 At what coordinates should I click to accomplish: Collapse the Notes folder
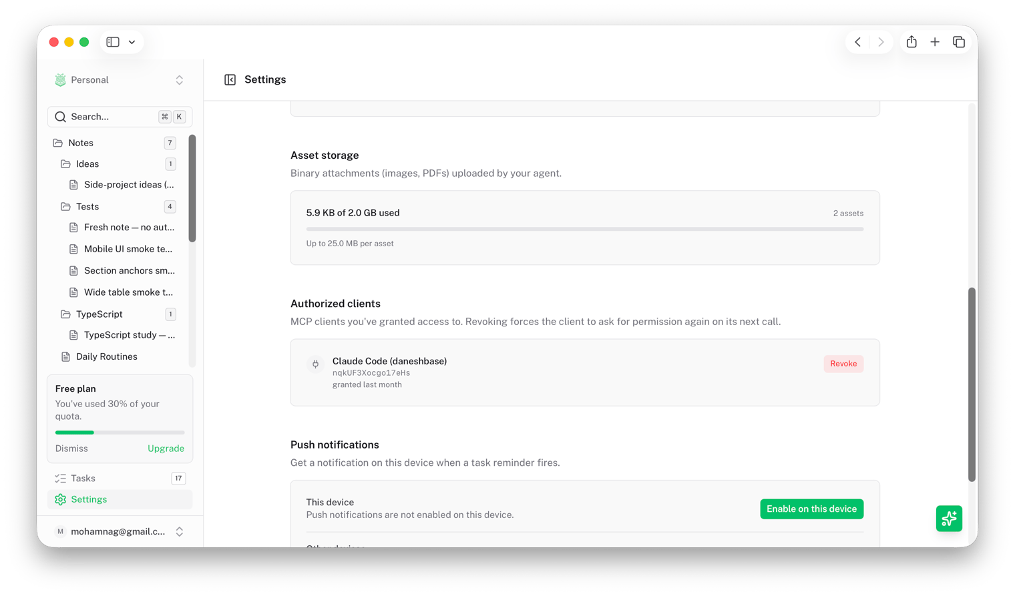[114, 143]
